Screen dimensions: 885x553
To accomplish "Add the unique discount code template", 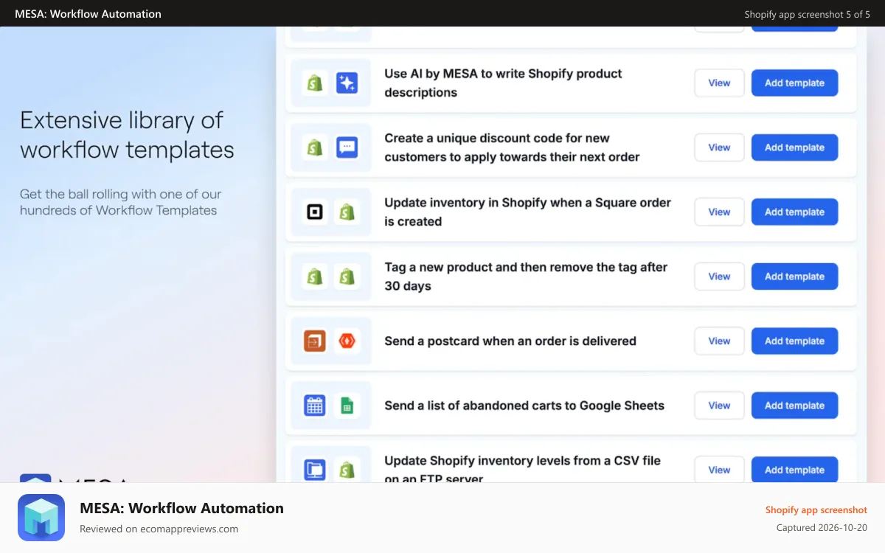I will (x=794, y=147).
